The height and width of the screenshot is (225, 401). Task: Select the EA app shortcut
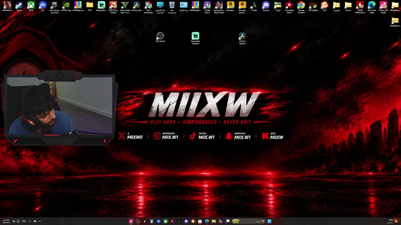(43, 7)
